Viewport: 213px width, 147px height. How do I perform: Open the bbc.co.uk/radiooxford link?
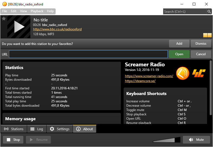coord(57,29)
